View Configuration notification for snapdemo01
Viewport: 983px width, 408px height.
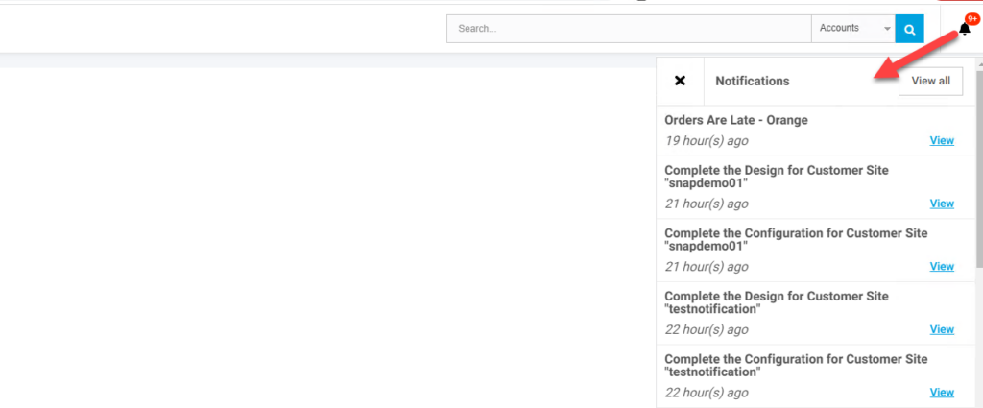(x=942, y=266)
